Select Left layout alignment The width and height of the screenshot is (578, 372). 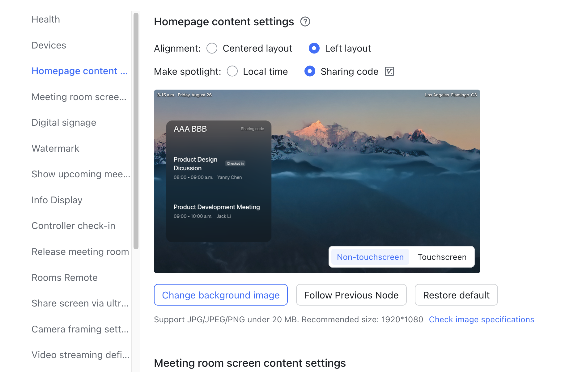[314, 49]
